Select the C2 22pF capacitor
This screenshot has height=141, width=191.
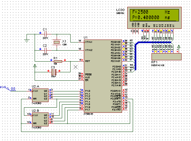(46, 50)
